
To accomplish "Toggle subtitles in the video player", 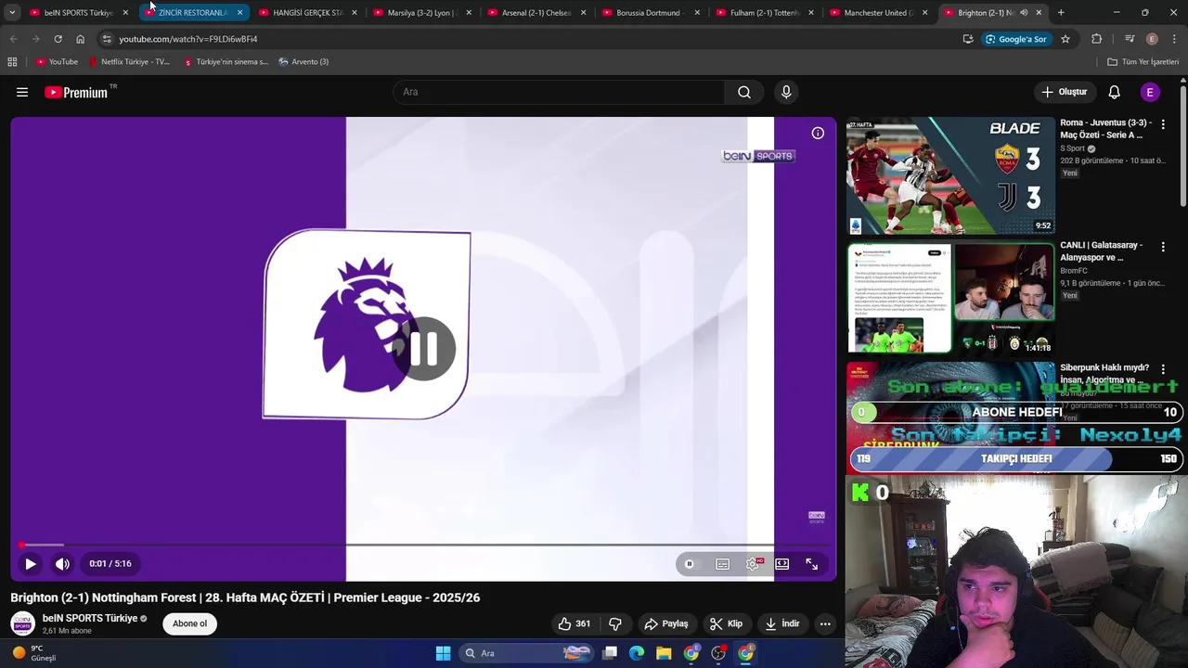I will point(722,563).
